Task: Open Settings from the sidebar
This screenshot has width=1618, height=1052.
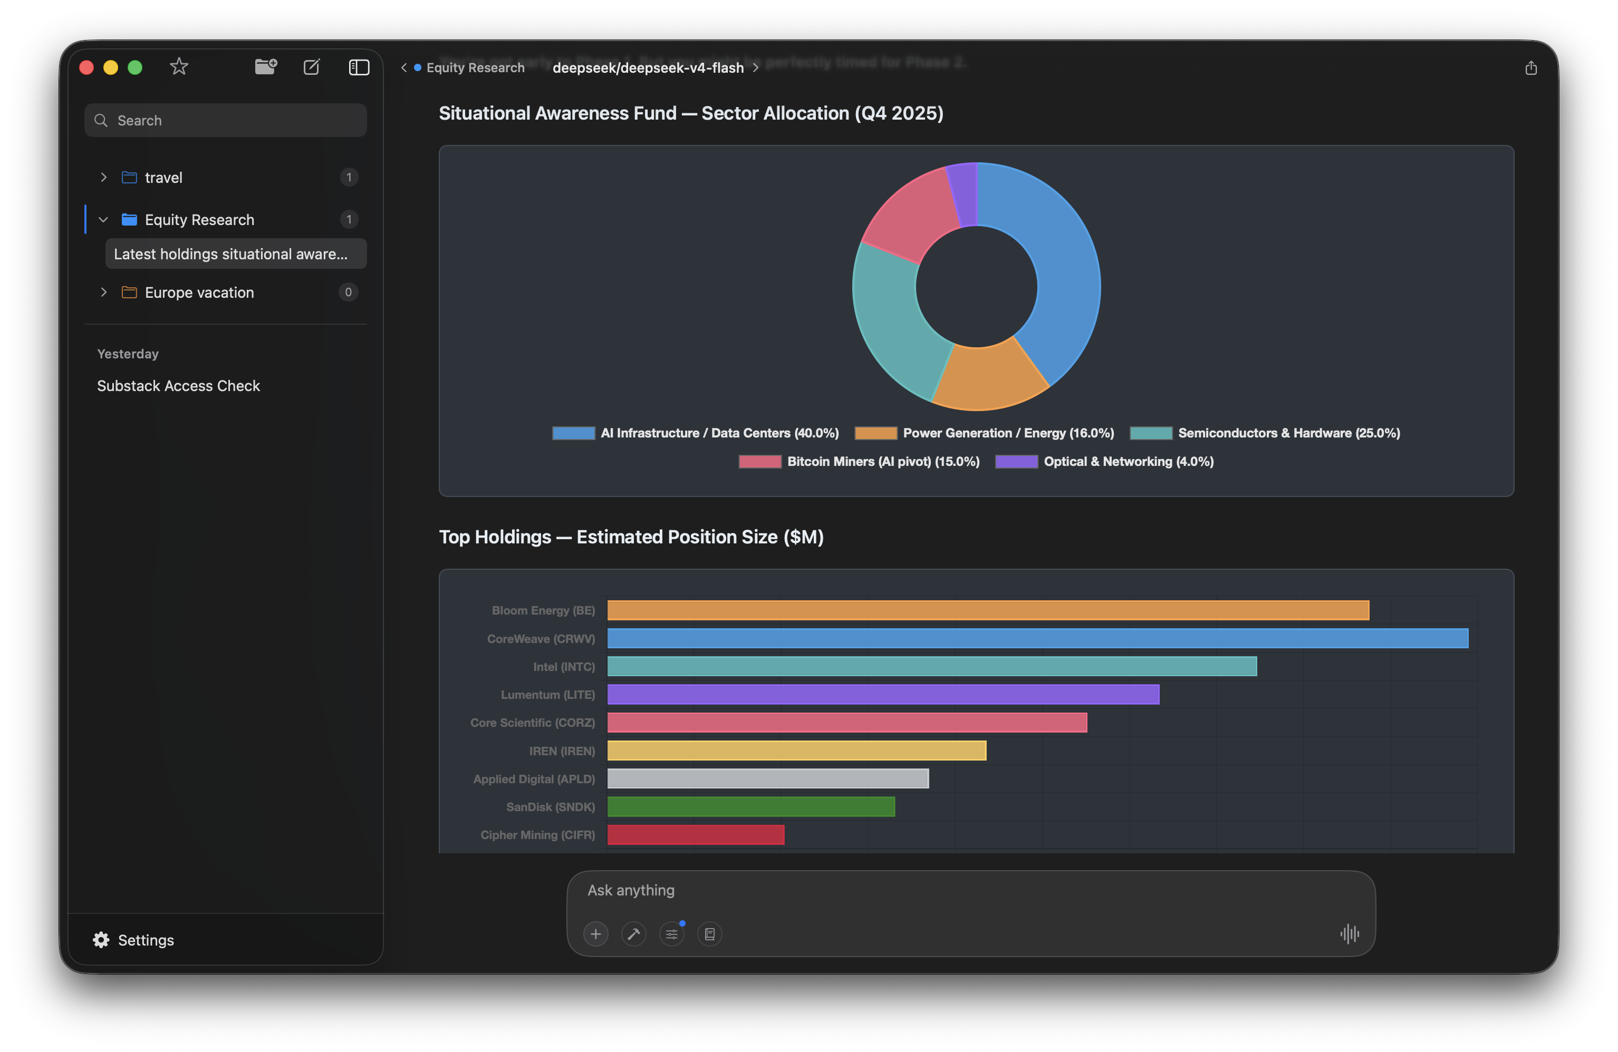Action: (x=133, y=941)
